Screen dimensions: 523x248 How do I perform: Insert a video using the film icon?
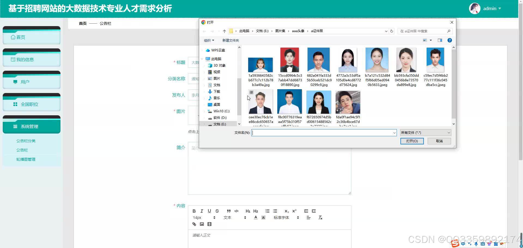coord(209,224)
